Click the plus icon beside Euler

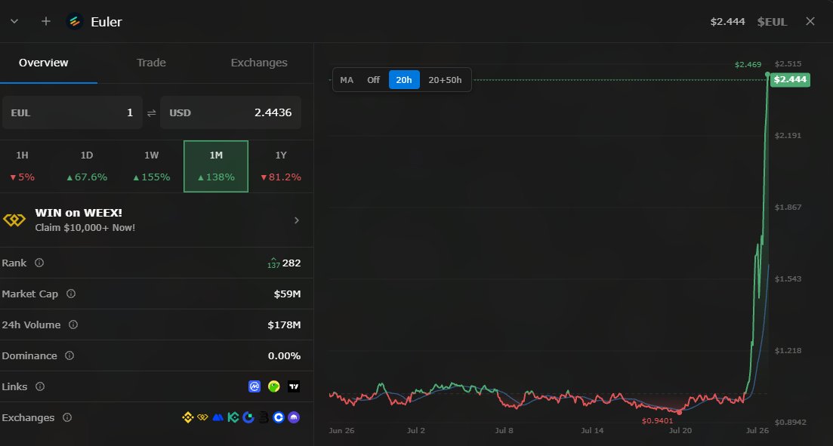pyautogui.click(x=46, y=21)
